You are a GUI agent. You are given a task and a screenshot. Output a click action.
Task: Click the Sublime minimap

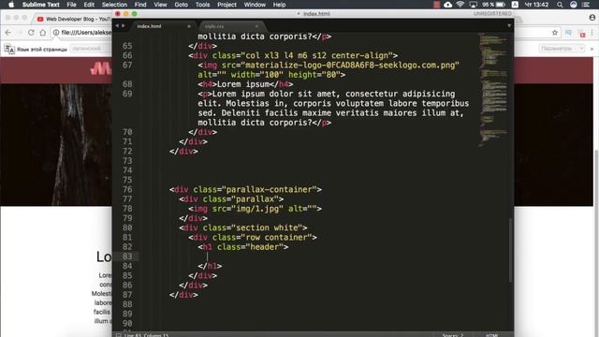click(x=493, y=90)
